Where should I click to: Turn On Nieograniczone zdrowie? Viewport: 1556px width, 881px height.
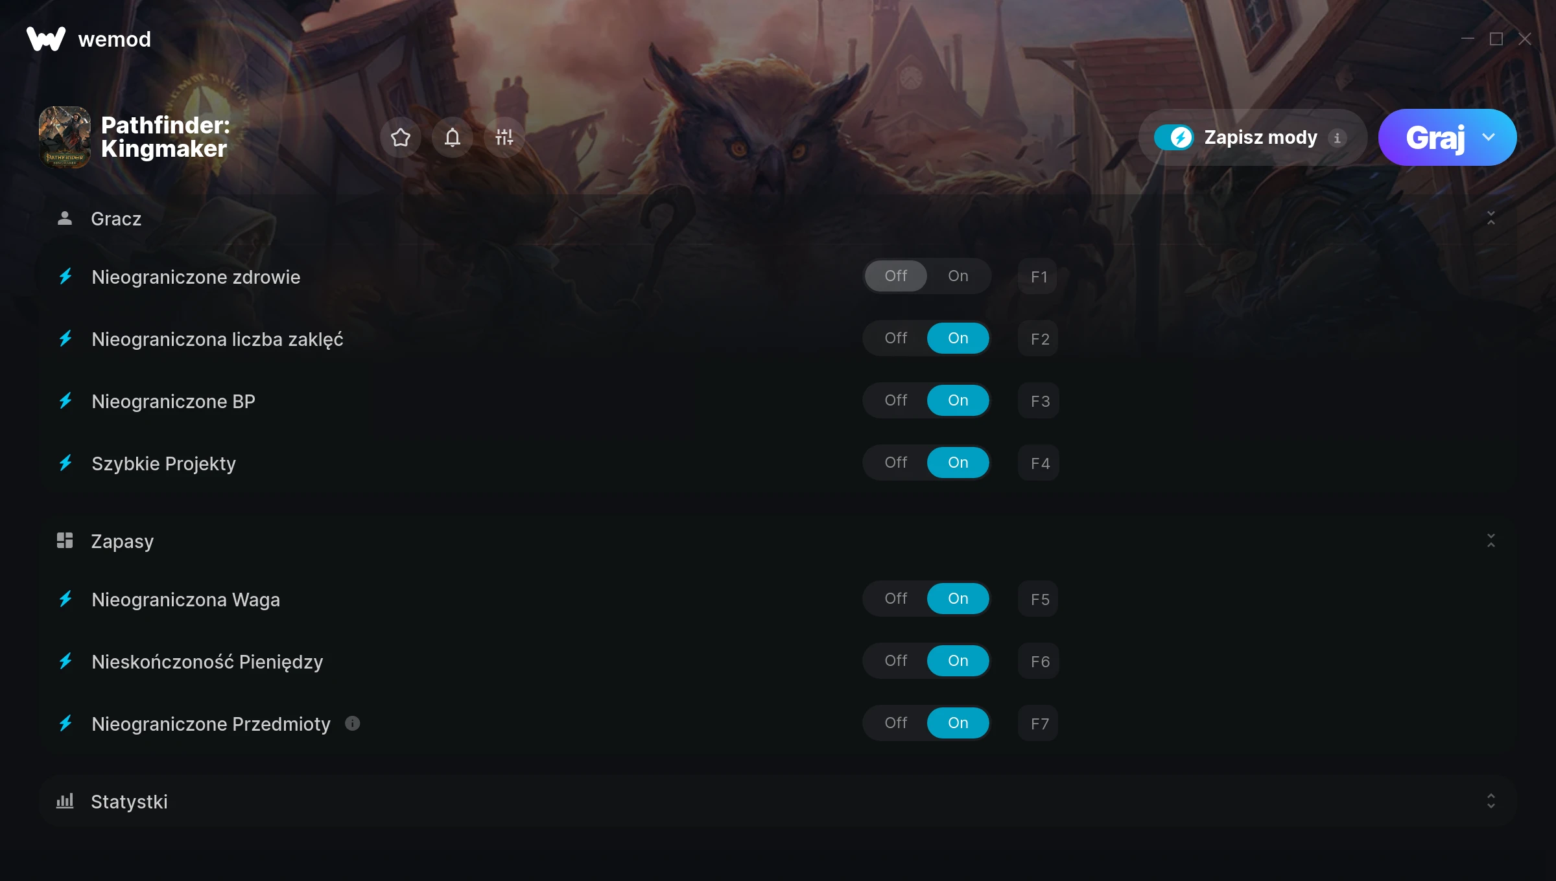[958, 276]
